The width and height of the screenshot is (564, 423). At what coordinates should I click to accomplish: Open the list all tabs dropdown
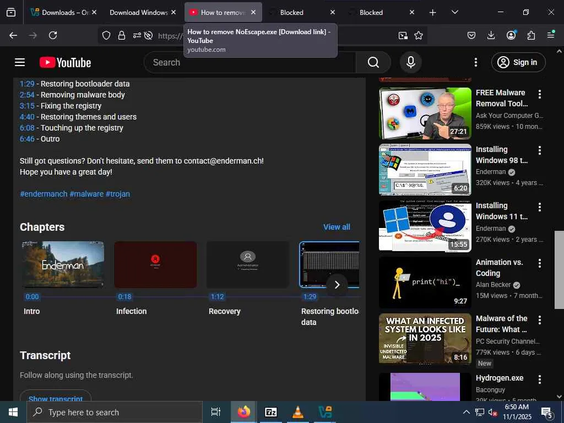(x=454, y=12)
